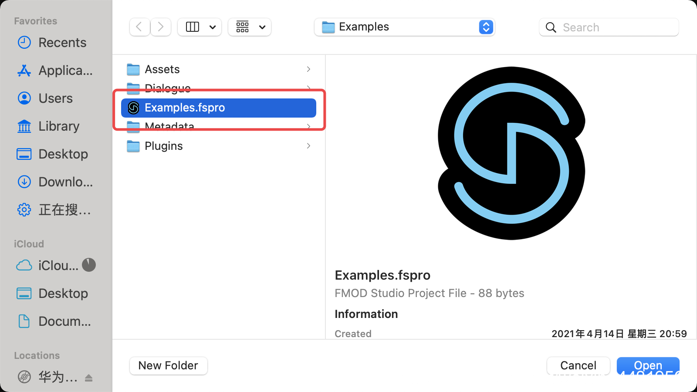Open Recents in the Favorites sidebar
The width and height of the screenshot is (697, 392).
52,43
